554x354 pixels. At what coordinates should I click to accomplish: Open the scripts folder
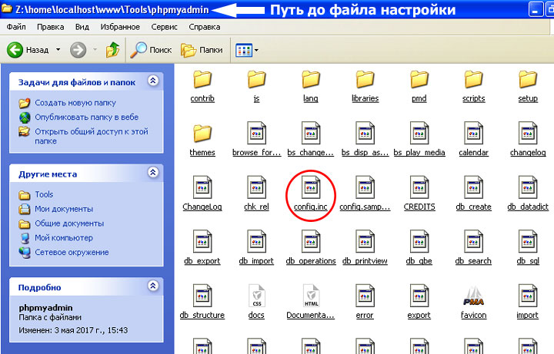click(473, 86)
